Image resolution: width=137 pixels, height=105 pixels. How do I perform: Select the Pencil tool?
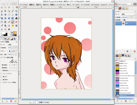[9, 22]
